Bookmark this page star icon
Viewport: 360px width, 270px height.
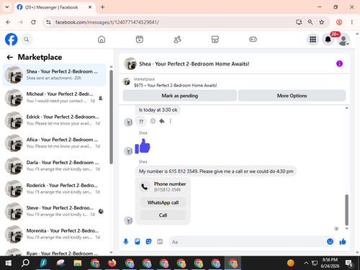[322, 22]
